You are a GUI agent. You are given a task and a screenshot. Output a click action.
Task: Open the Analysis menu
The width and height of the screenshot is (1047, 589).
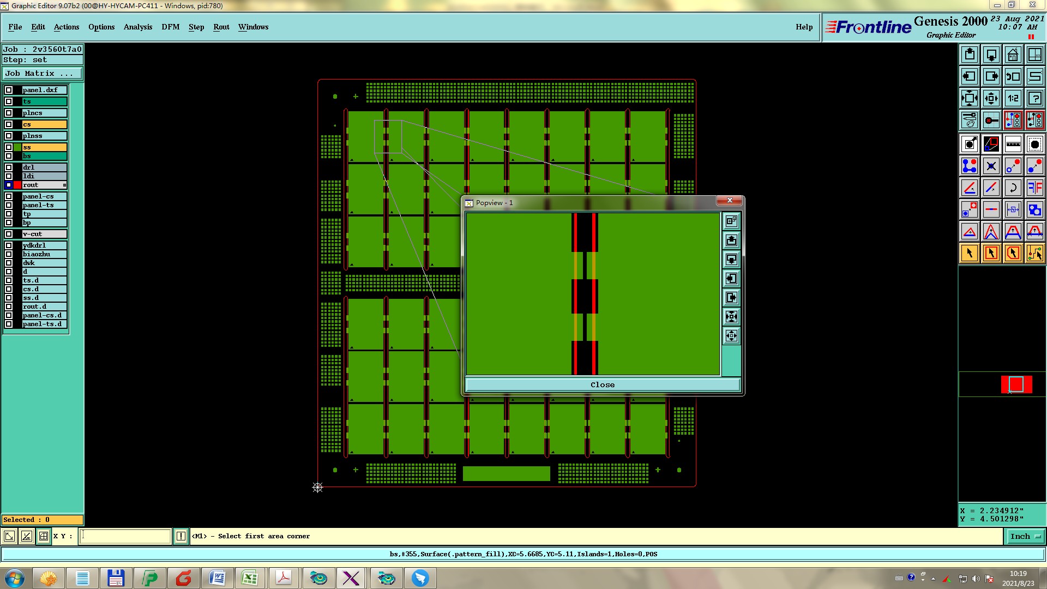click(x=137, y=27)
